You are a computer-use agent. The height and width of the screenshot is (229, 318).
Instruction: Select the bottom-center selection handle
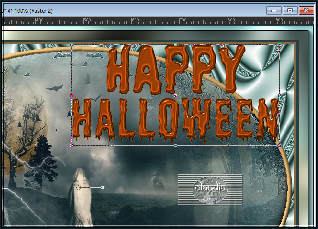(176, 145)
